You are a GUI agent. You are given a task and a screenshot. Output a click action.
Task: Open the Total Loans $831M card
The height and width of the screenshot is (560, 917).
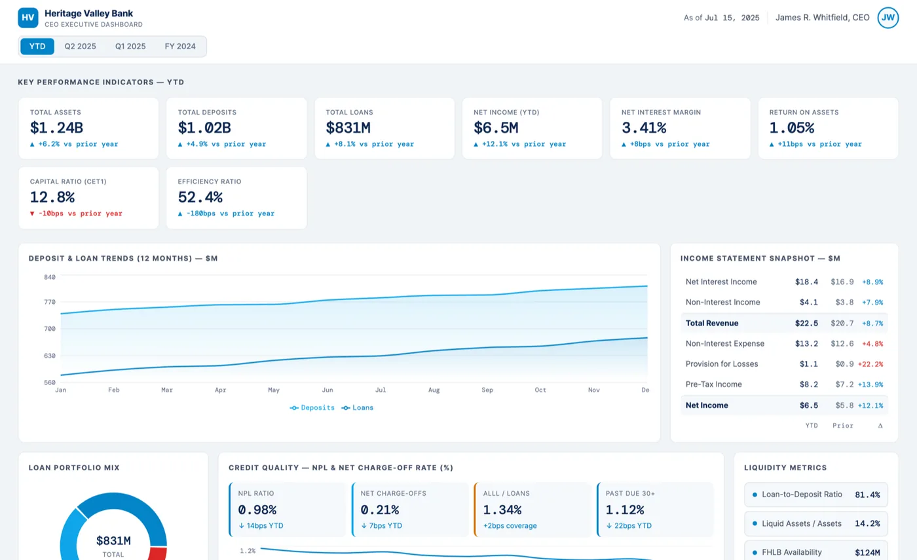point(384,128)
